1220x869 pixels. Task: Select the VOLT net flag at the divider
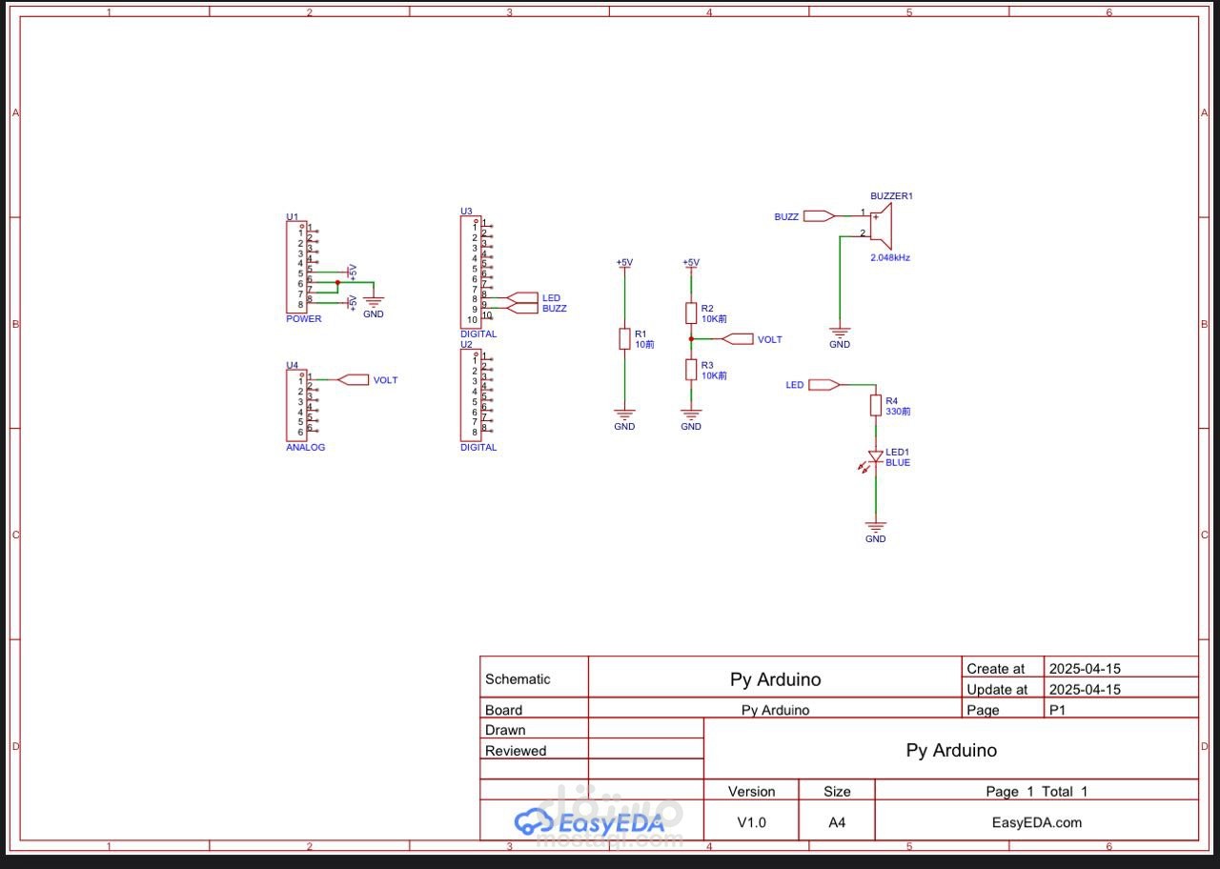click(x=739, y=339)
